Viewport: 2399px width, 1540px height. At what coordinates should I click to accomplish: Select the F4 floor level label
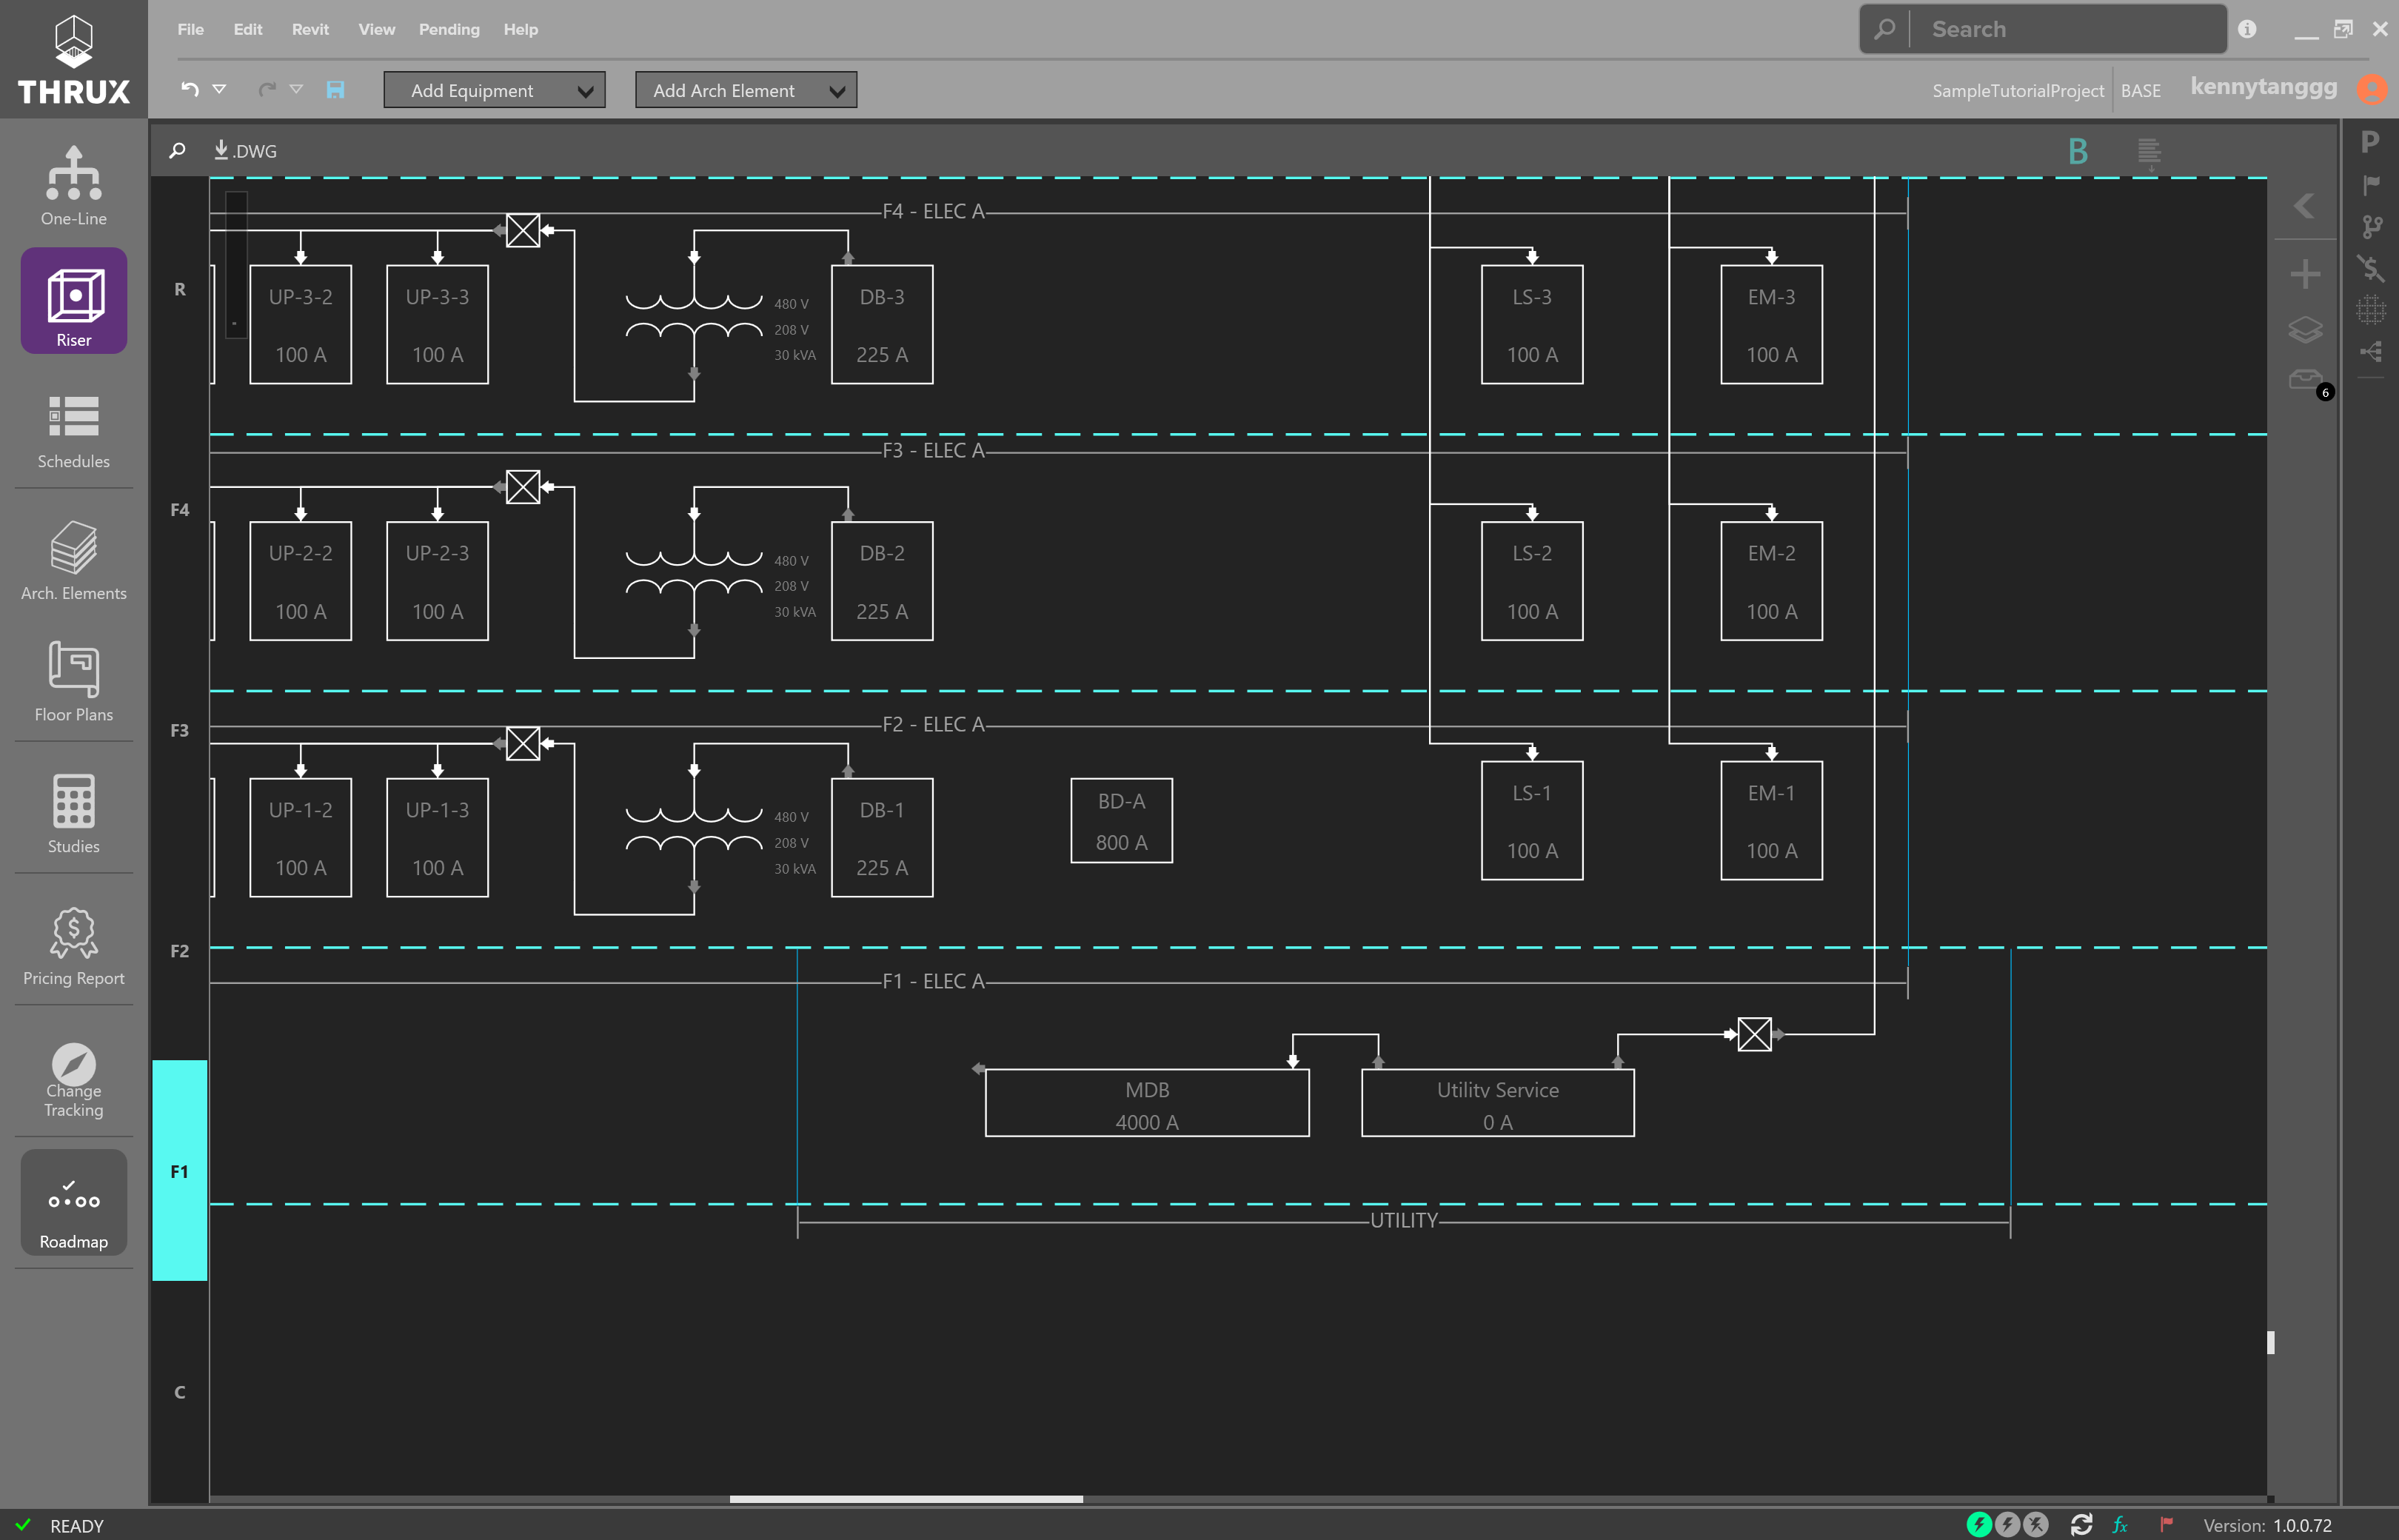(179, 510)
